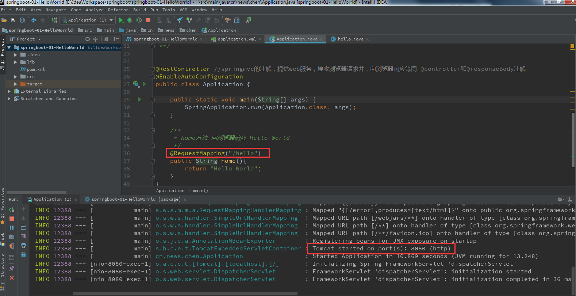Click 'chen' folder in navigation bar
The width and height of the screenshot is (576, 296).
188,30
